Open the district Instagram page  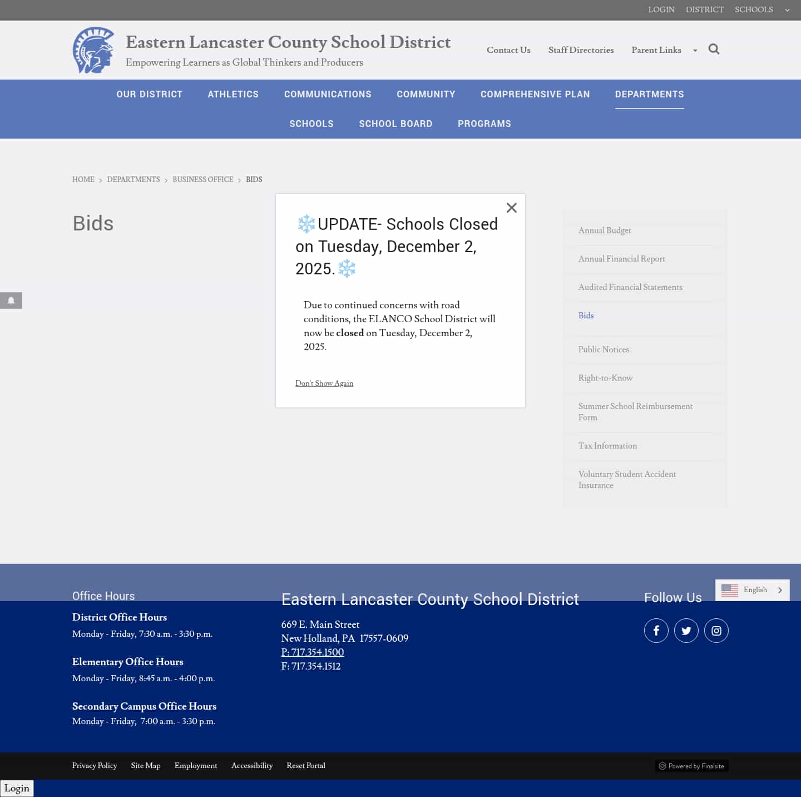[x=716, y=631]
